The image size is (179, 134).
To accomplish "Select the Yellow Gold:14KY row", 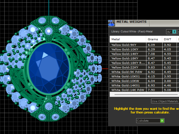I will (x=144, y=54).
